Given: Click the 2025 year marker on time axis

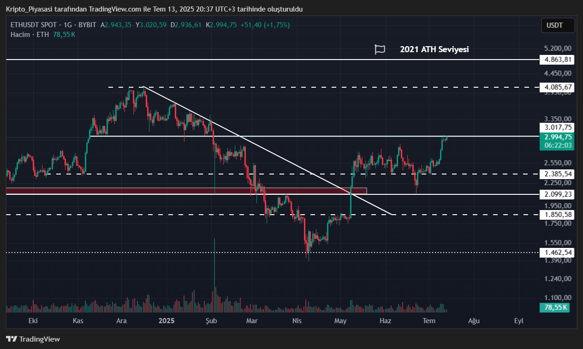Looking at the screenshot, I should coord(166,320).
